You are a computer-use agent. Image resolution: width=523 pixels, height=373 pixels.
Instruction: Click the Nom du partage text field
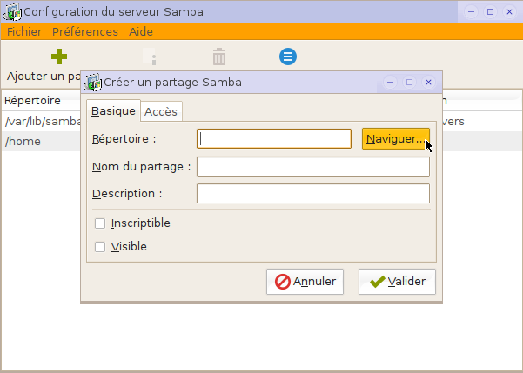[313, 166]
